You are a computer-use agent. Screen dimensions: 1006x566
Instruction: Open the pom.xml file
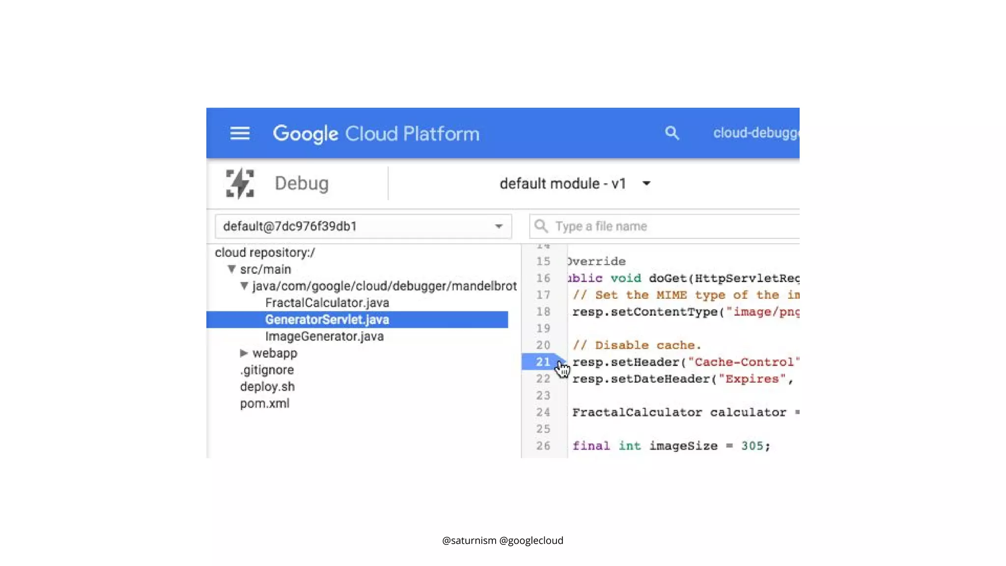pyautogui.click(x=264, y=403)
